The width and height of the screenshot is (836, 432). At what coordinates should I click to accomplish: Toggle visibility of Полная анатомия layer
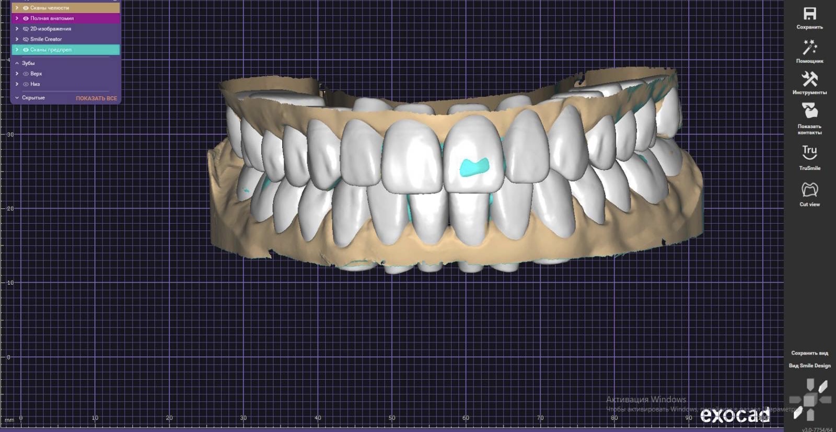pyautogui.click(x=26, y=18)
